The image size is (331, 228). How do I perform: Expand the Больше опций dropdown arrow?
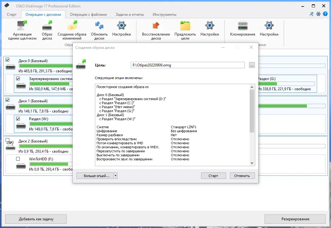(x=115, y=176)
